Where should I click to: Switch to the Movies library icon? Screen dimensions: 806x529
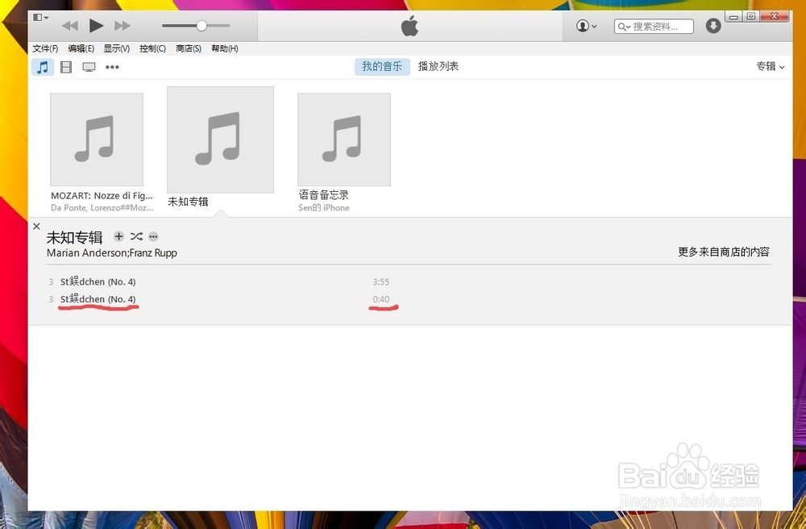point(65,67)
